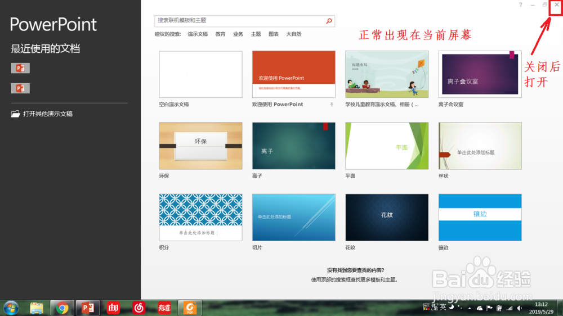
Task: Click the 最近使用的文档 heading
Action: [45, 49]
